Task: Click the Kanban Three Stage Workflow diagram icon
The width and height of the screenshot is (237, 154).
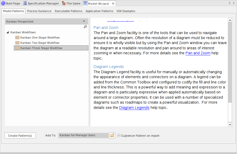Action: [17, 48]
